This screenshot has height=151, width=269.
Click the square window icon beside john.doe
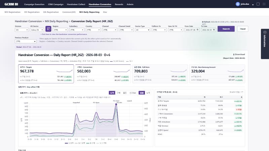pyautogui.click(x=258, y=4)
